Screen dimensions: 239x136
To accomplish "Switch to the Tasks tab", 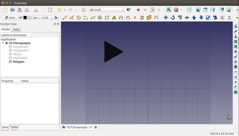I will click(x=16, y=29).
